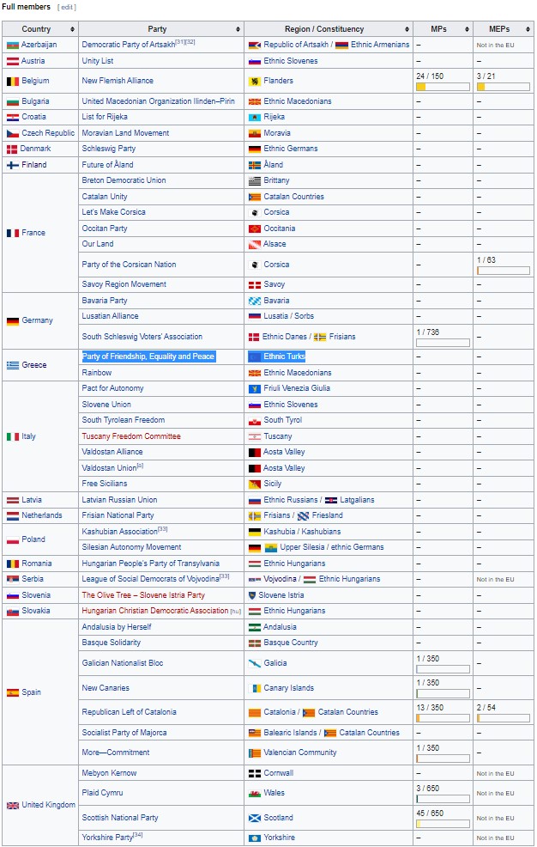Open the Moravian Land Movement link
The width and height of the screenshot is (537, 847).
125,133
